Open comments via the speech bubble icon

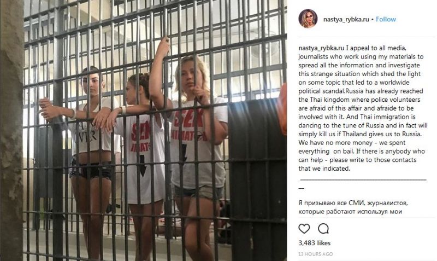coord(323,229)
